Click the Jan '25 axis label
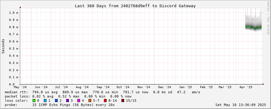This screenshot has width=271, height=109. point(186,87)
